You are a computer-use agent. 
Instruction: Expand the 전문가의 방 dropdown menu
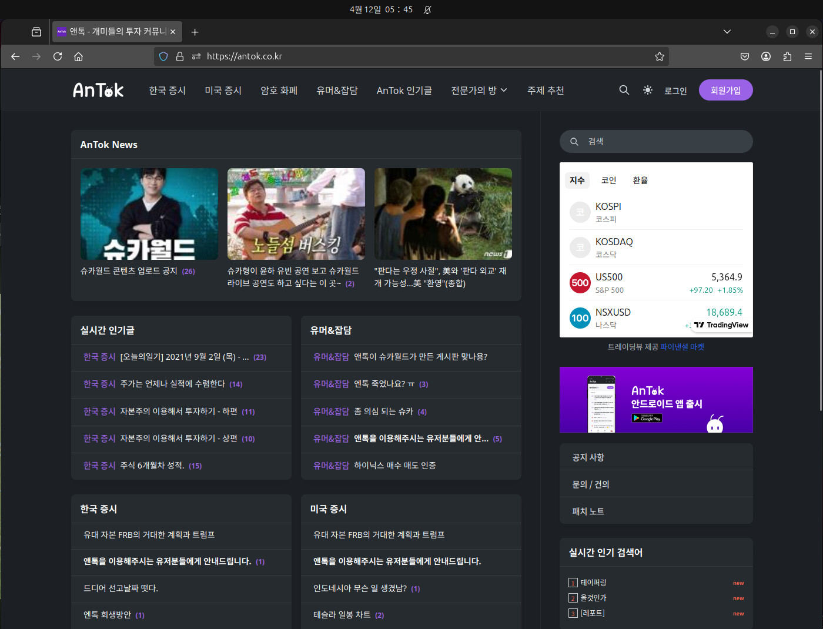coord(479,91)
